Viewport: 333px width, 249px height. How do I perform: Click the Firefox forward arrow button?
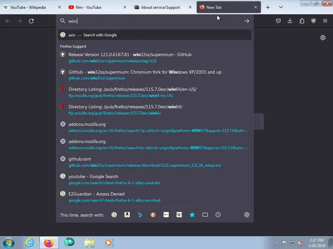[20, 21]
